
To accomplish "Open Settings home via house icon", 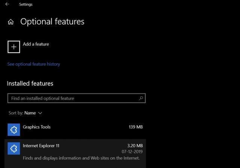I will 11,22.
